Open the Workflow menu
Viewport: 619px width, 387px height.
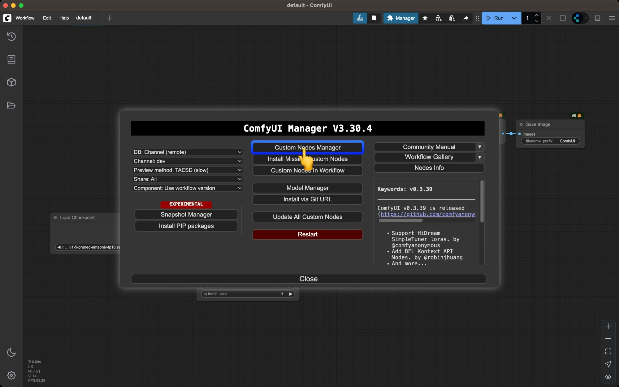tap(25, 18)
